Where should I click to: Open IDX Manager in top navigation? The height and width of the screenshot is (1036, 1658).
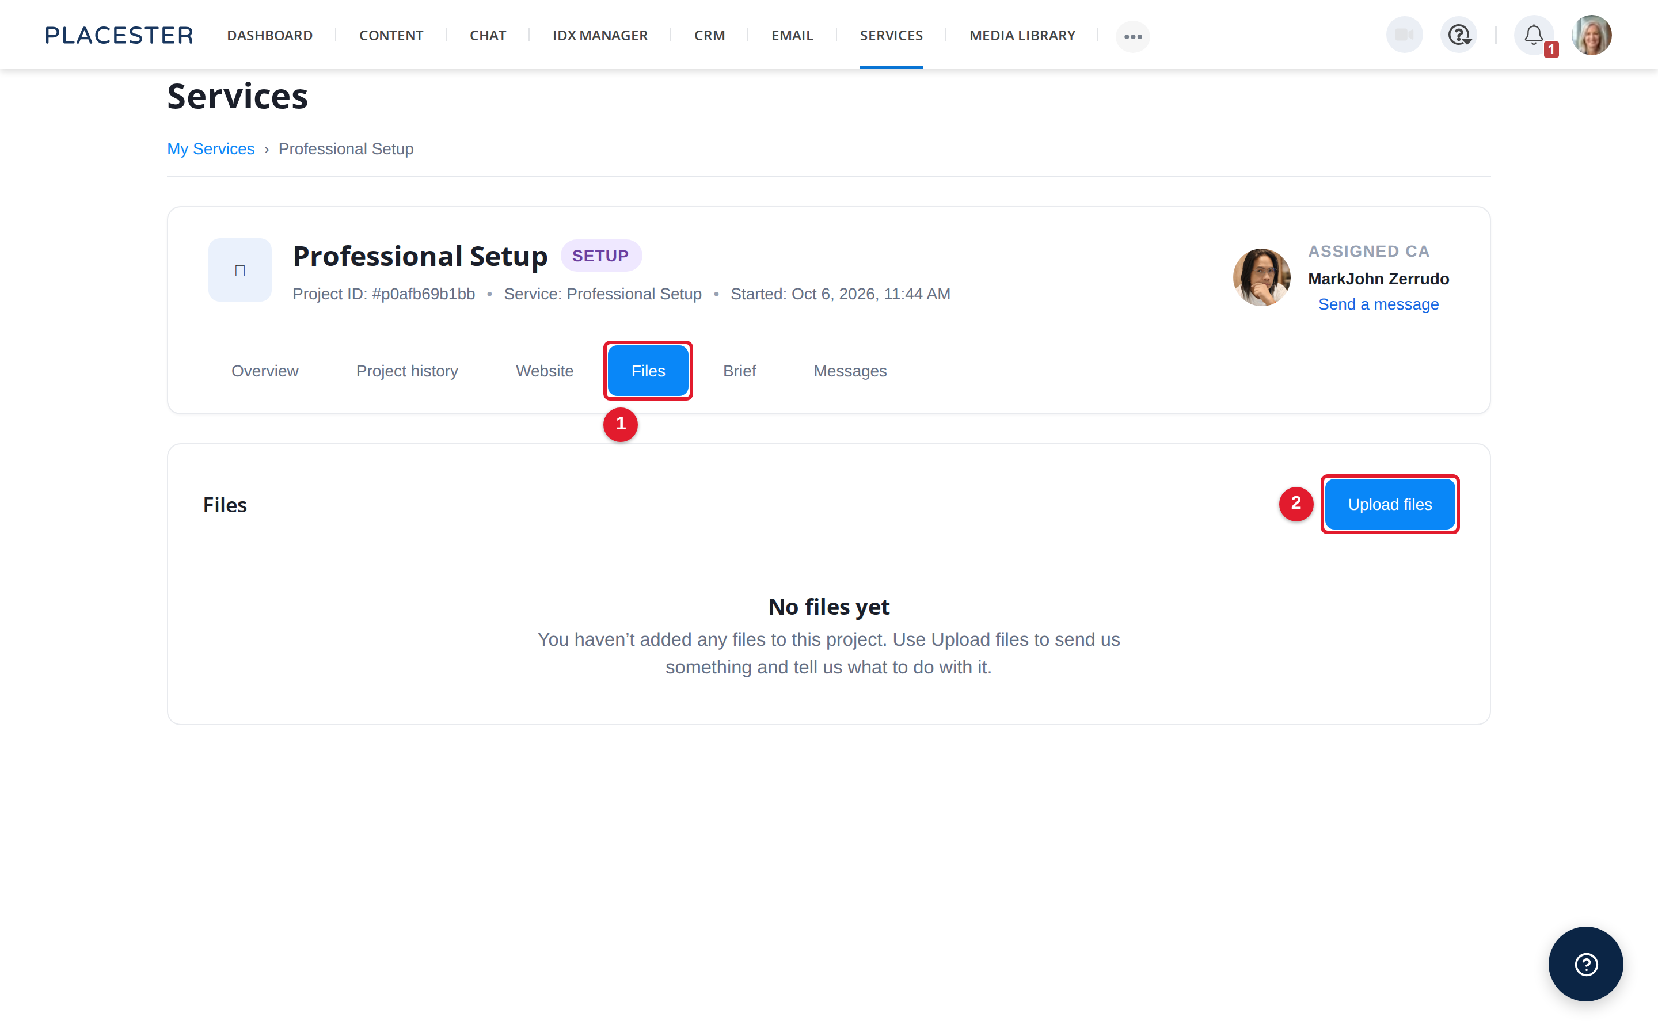[600, 35]
